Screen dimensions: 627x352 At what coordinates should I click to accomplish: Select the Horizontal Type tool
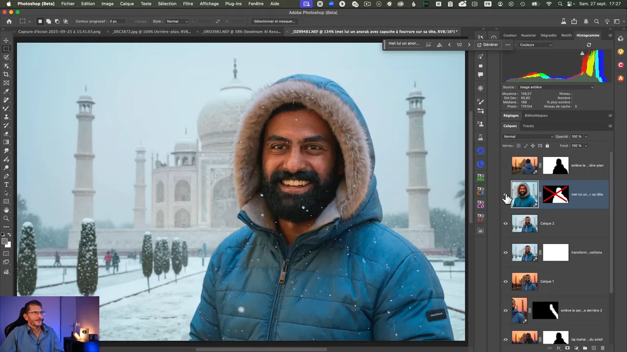click(6, 185)
